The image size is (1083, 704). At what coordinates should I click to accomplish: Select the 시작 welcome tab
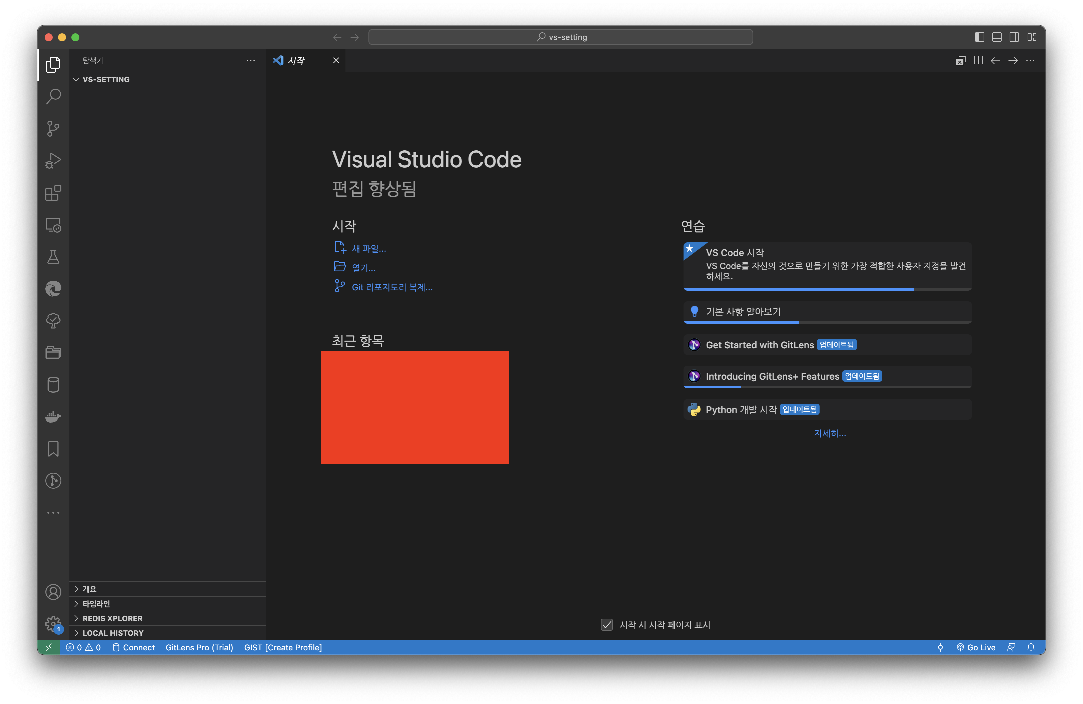coord(296,60)
